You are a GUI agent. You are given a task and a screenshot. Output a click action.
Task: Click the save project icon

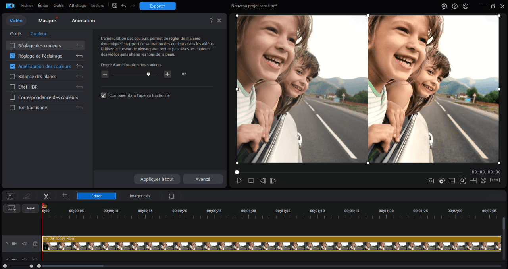[115, 6]
